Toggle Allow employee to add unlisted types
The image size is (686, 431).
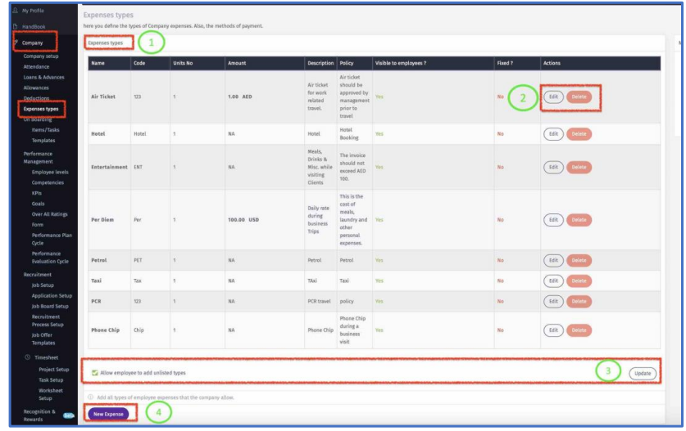click(x=94, y=373)
